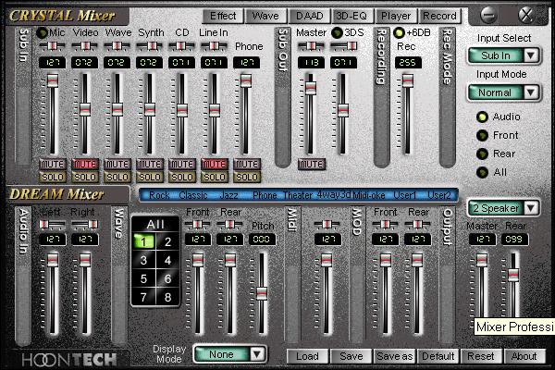This screenshot has width=555, height=370.
Task: Click the Save button
Action: tap(351, 356)
